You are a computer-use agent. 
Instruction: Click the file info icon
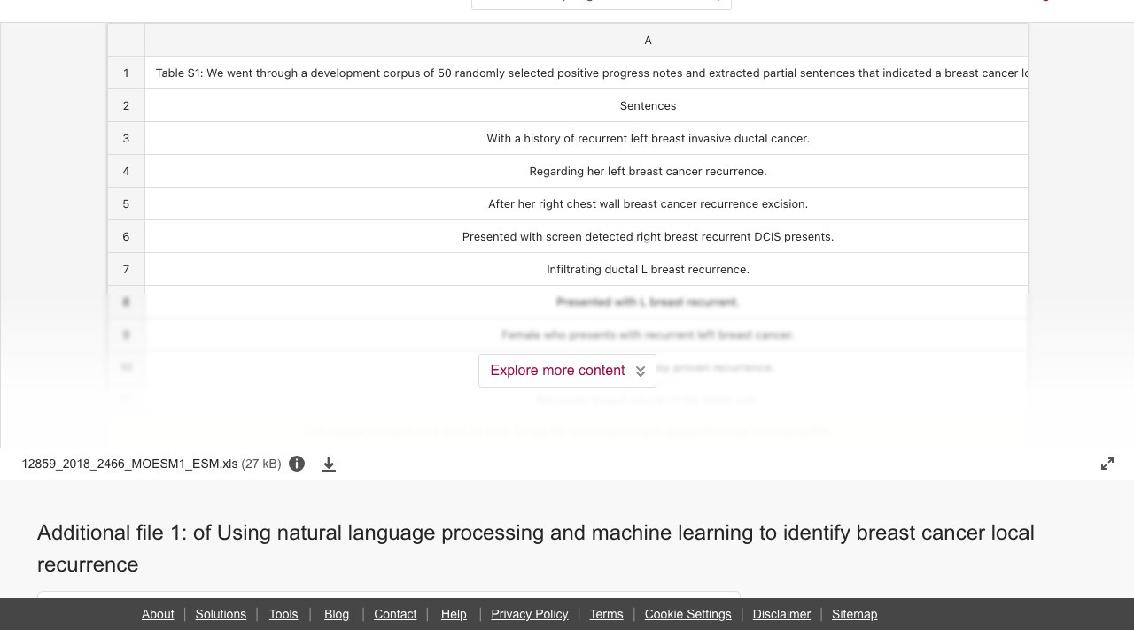coord(297,464)
